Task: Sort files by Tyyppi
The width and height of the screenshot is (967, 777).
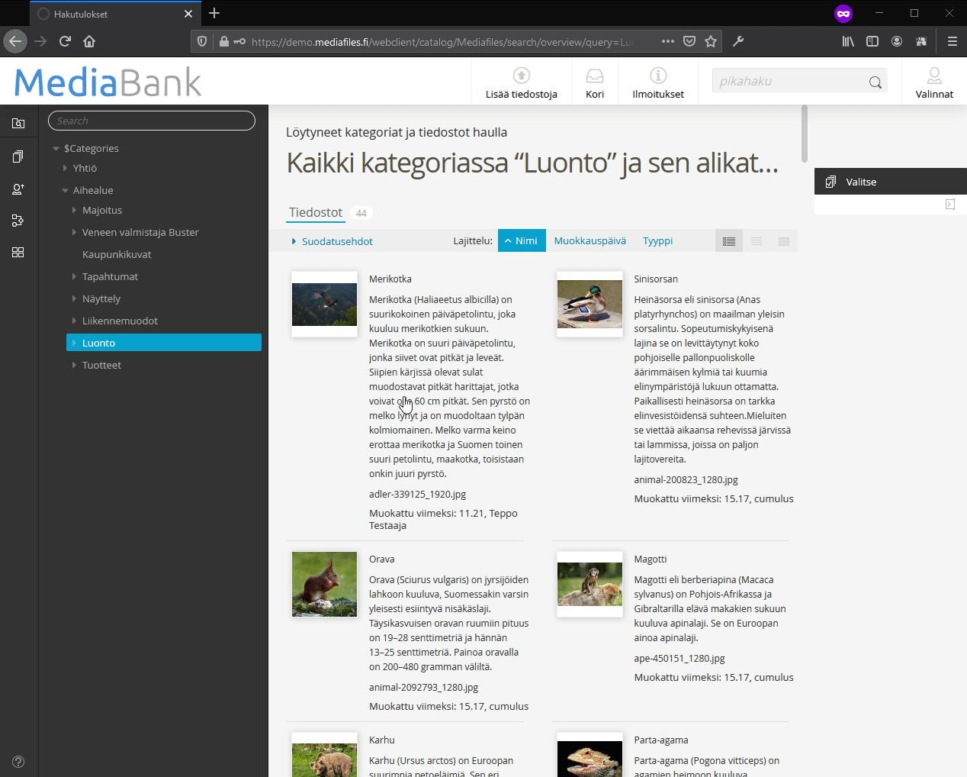Action: click(x=657, y=241)
